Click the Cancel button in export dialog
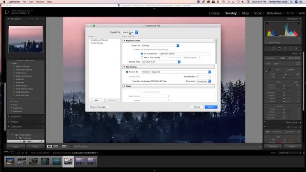306x172 pixels. (197, 107)
